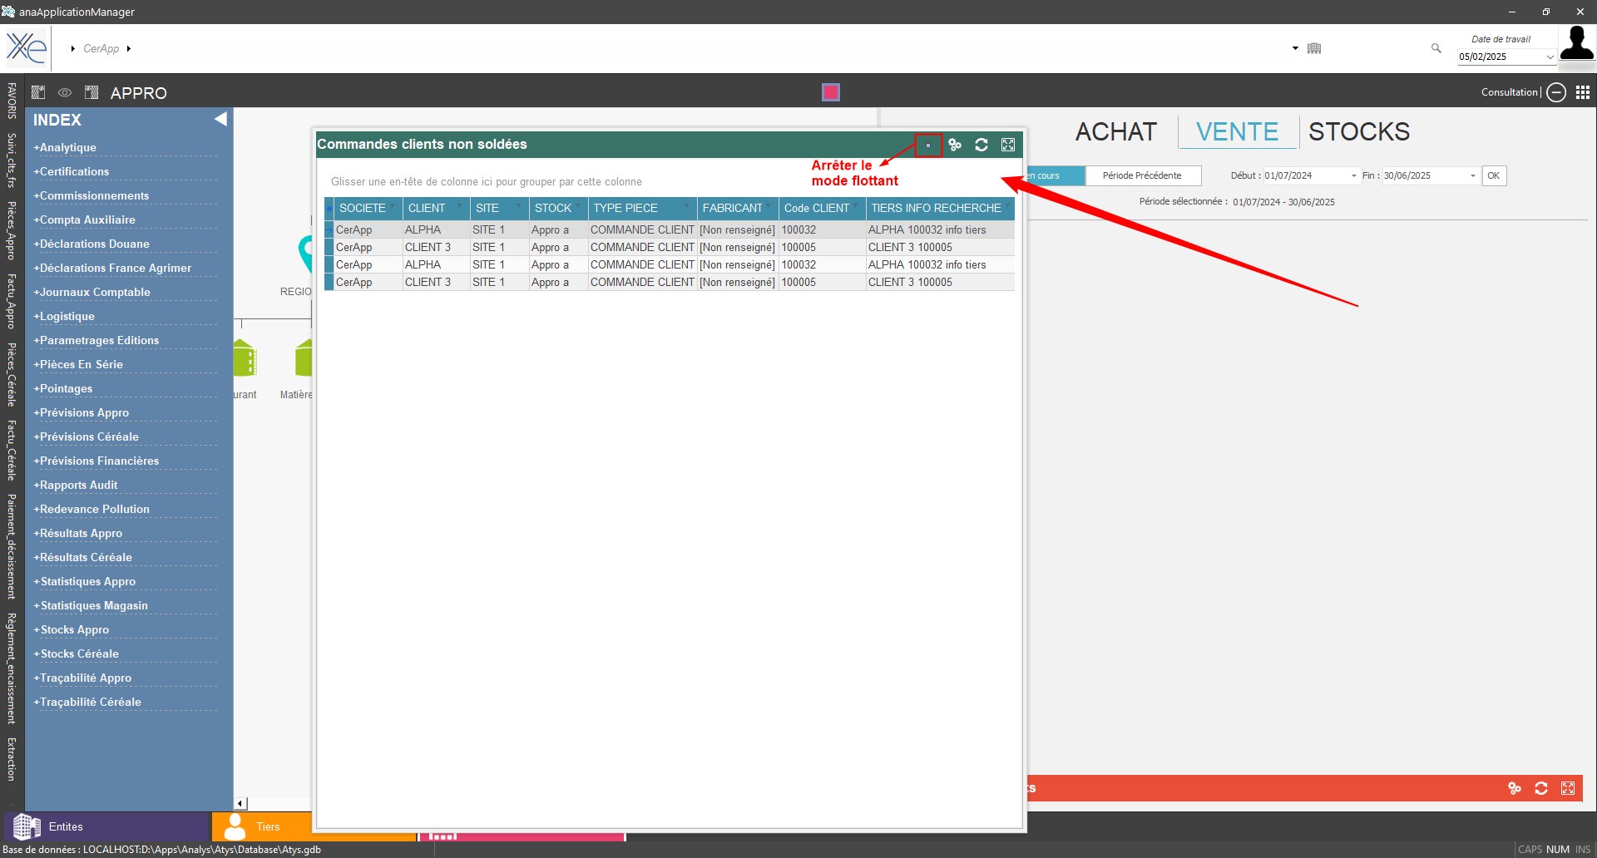
Task: Open the apps grid icon near Consultation
Action: click(x=1583, y=92)
